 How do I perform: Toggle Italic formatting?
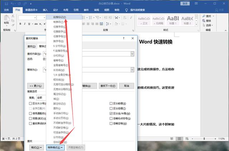[x=25, y=24]
